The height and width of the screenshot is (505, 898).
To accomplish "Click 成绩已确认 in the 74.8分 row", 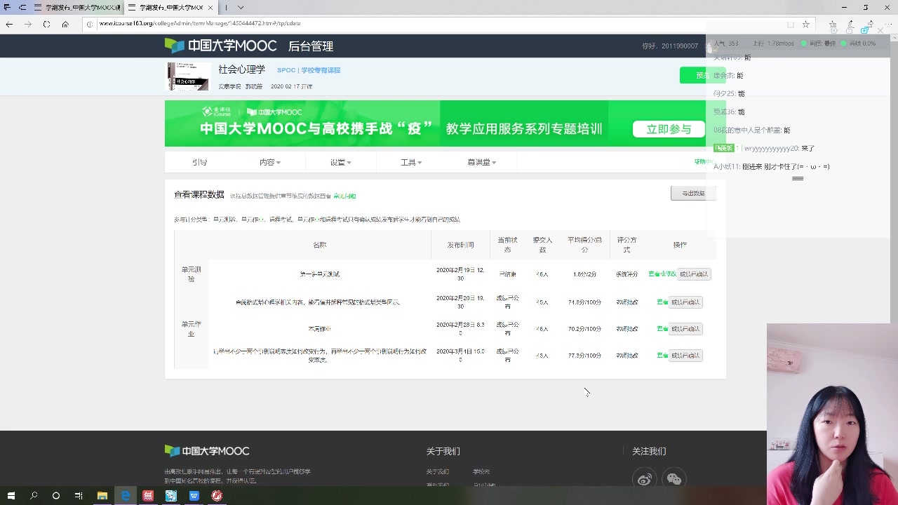I will (x=685, y=302).
